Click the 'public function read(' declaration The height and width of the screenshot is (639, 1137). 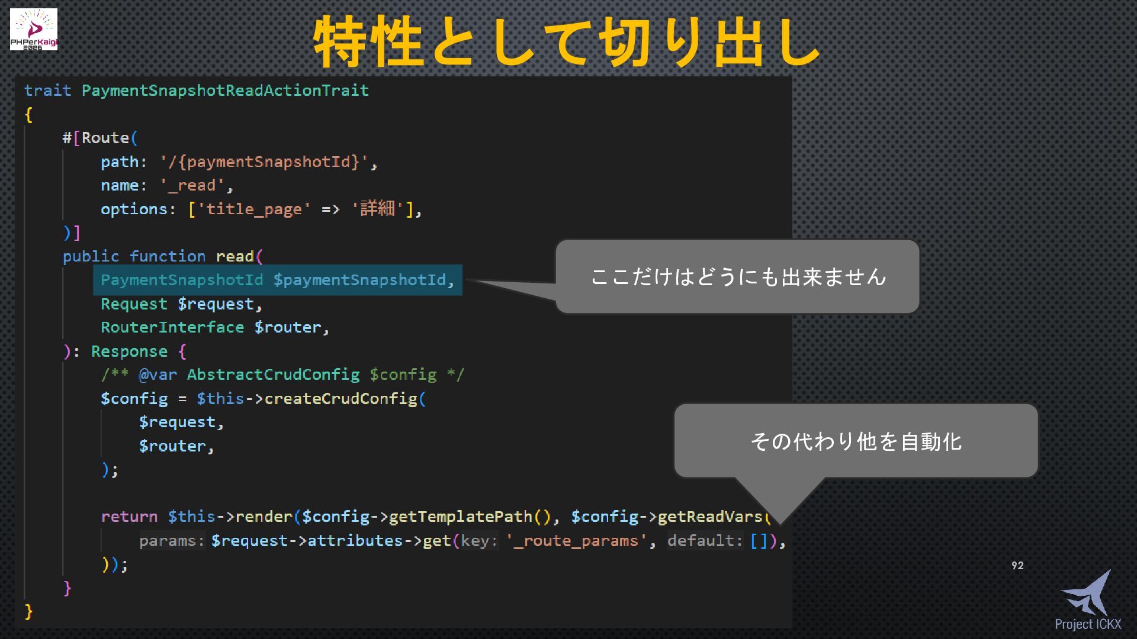tap(163, 256)
